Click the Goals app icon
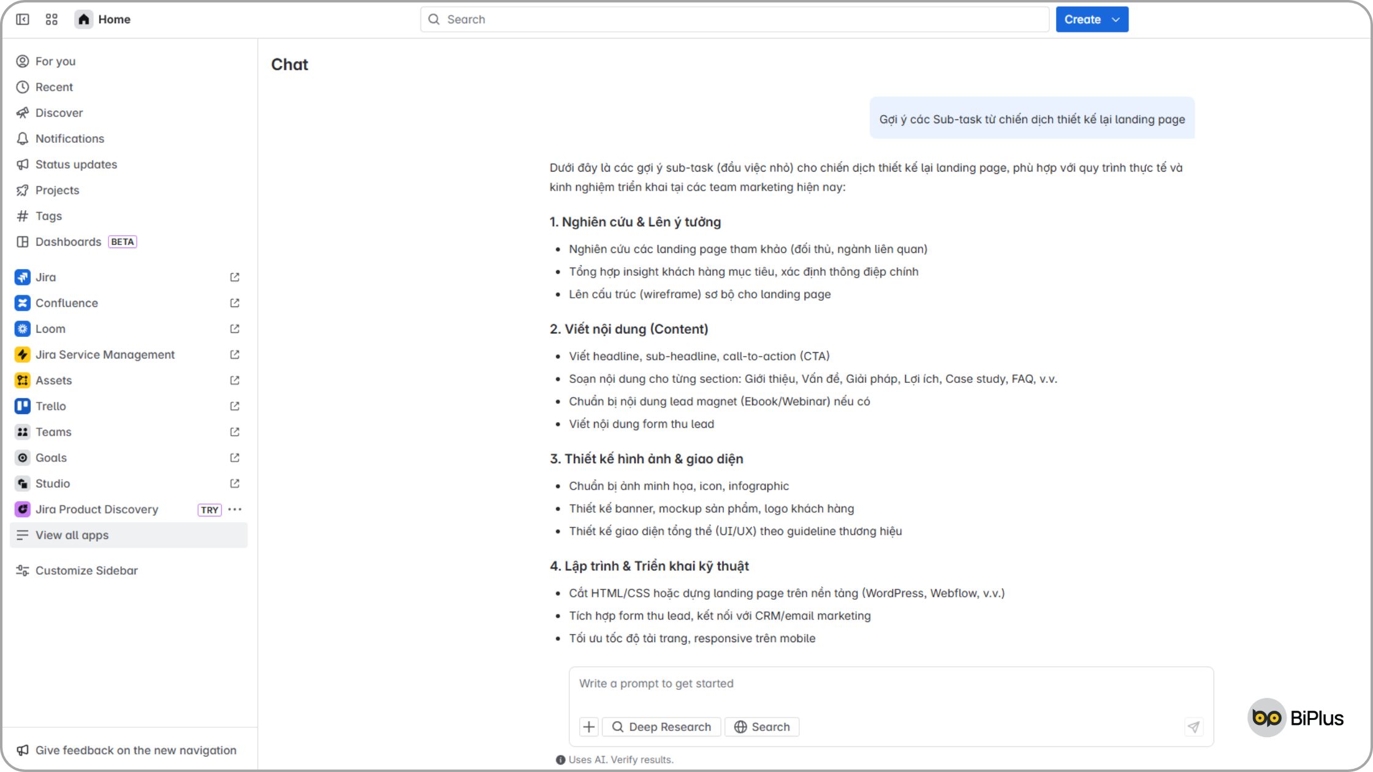This screenshot has height=772, width=1373. (x=23, y=457)
